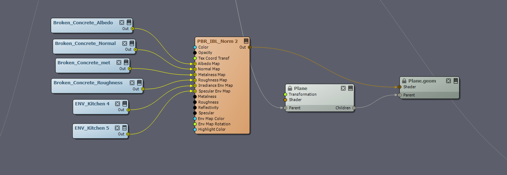507x175 pixels.
Task: Select the Parent port on Plane.geom
Action: coord(399,95)
